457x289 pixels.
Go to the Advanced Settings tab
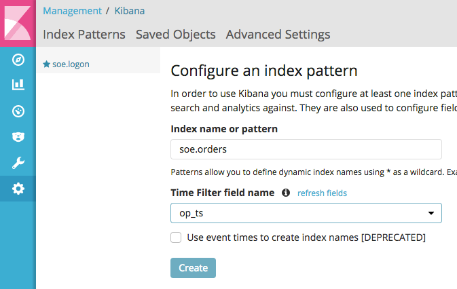coord(278,34)
